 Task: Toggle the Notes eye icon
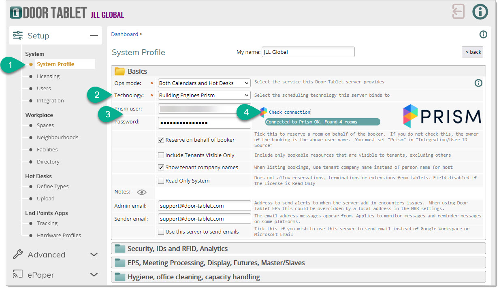click(x=141, y=192)
